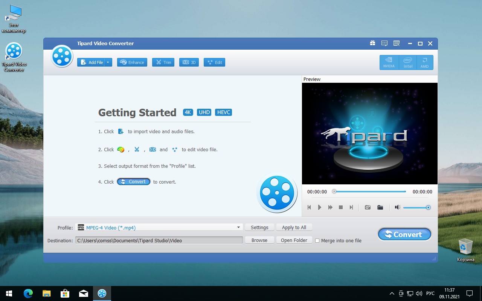
Task: Browse for destination folder
Action: [x=259, y=240]
